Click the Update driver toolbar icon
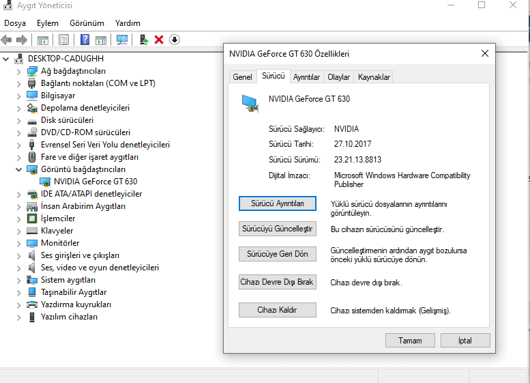The image size is (530, 383). 144,40
